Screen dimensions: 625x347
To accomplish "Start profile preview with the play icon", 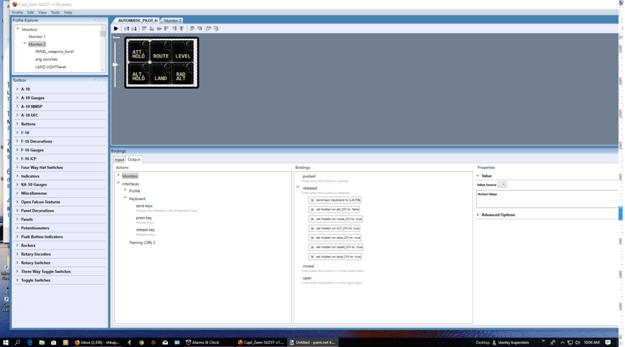I will (x=116, y=29).
